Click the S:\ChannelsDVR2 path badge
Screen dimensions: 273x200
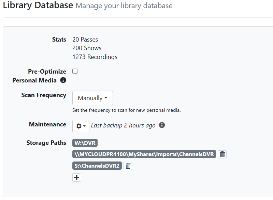(x=97, y=166)
